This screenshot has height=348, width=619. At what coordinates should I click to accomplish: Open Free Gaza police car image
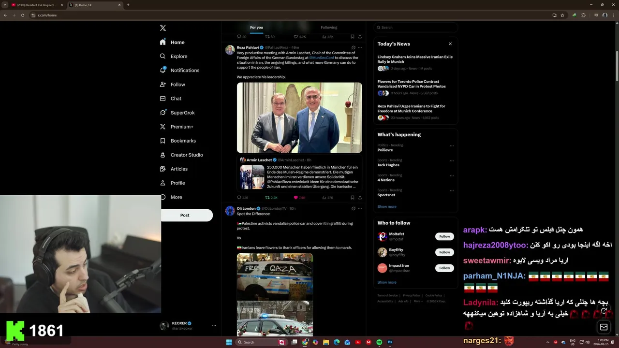click(x=275, y=276)
